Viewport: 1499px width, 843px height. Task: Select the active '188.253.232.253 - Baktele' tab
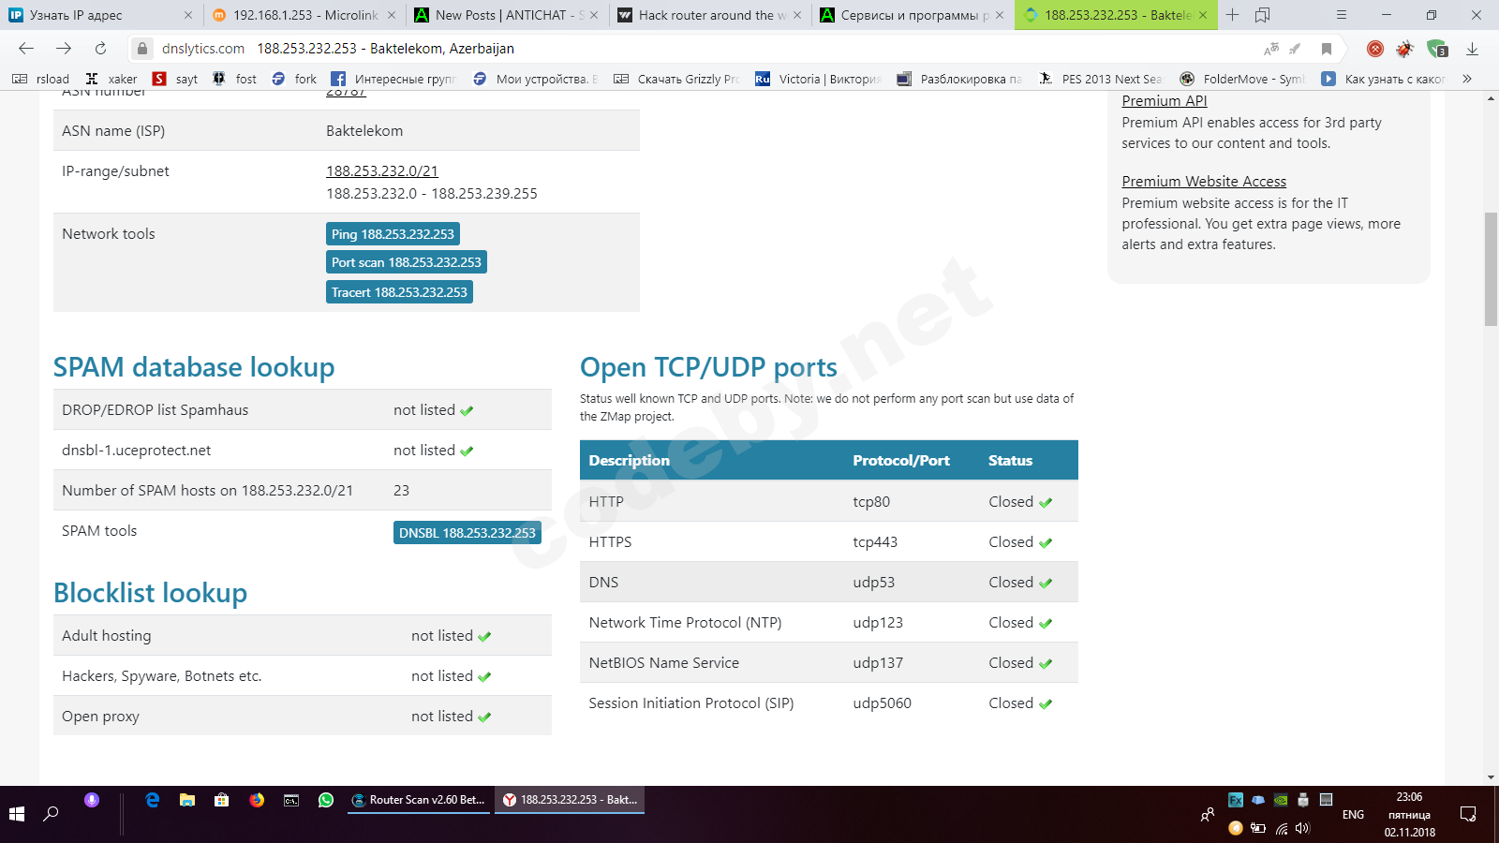[1116, 15]
